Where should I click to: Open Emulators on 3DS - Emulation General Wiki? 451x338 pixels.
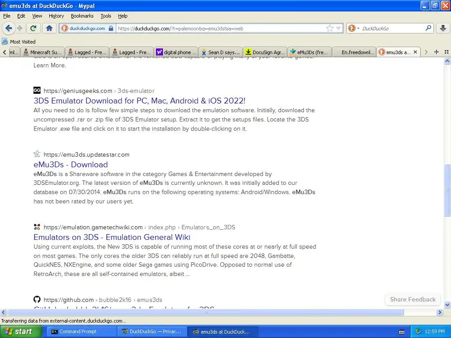pos(111,237)
